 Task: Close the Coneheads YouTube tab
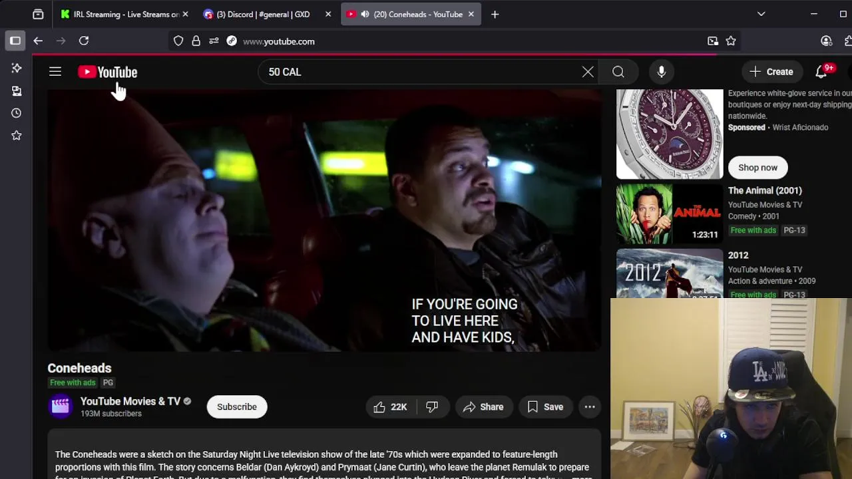[471, 14]
